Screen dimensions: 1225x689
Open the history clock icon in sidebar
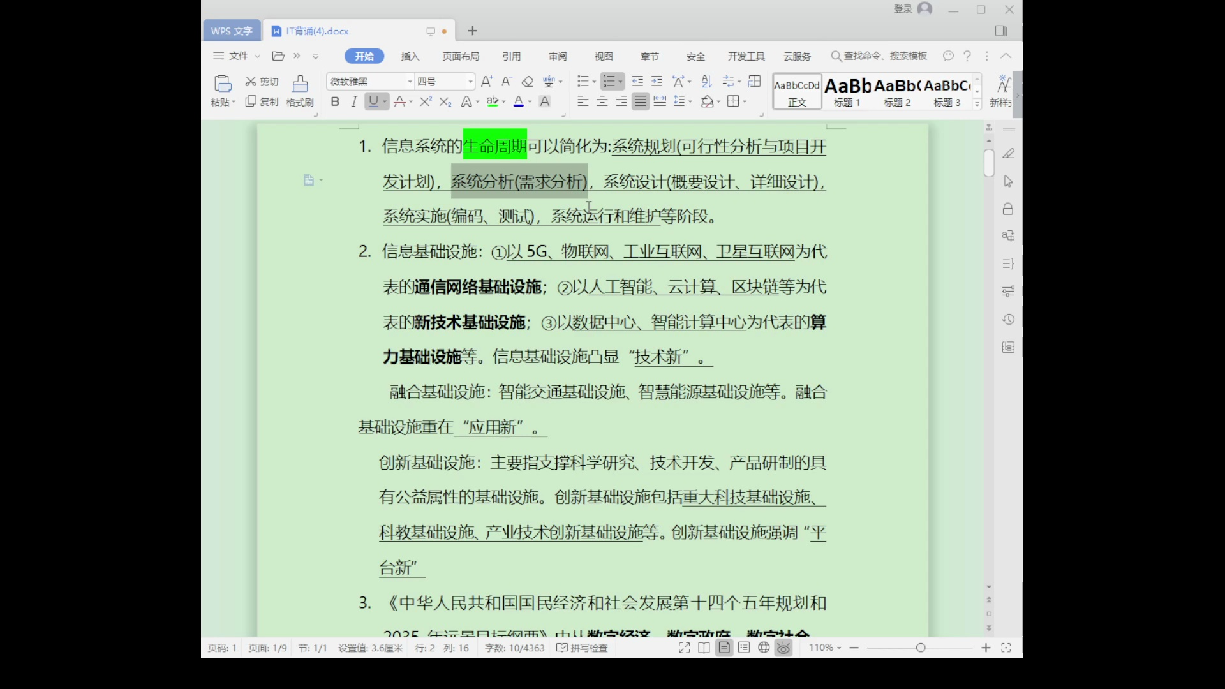pos(1009,320)
